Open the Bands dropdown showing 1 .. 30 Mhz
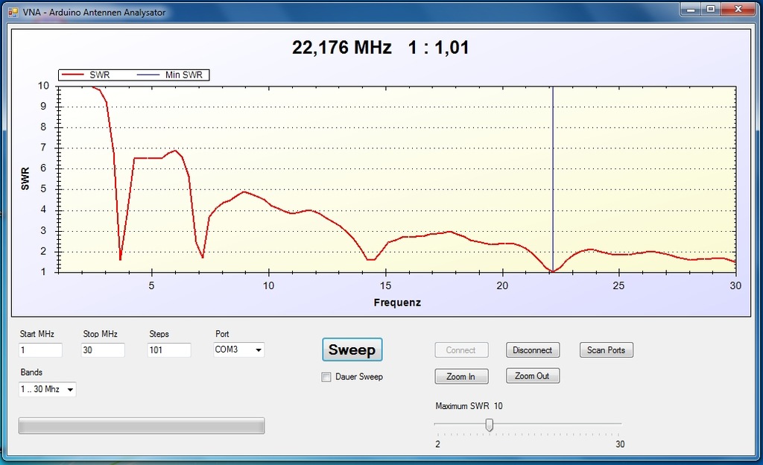This screenshot has height=465, width=763. (x=47, y=389)
